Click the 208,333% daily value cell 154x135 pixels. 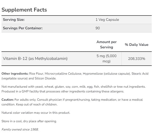tap(137, 59)
